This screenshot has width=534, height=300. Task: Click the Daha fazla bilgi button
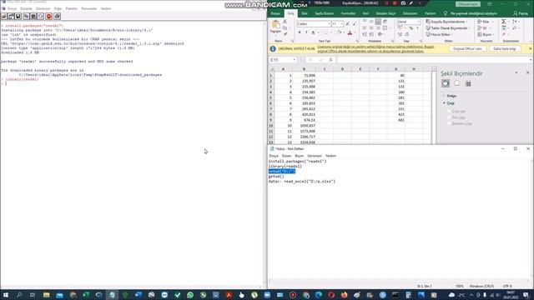[505, 48]
